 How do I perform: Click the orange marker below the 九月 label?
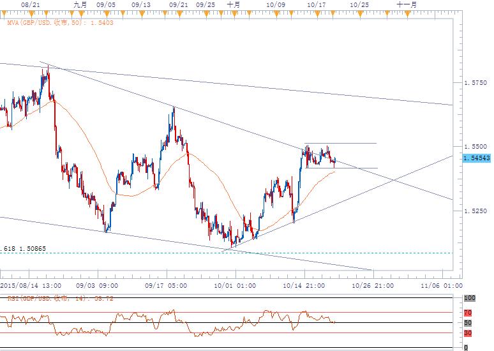click(x=81, y=14)
